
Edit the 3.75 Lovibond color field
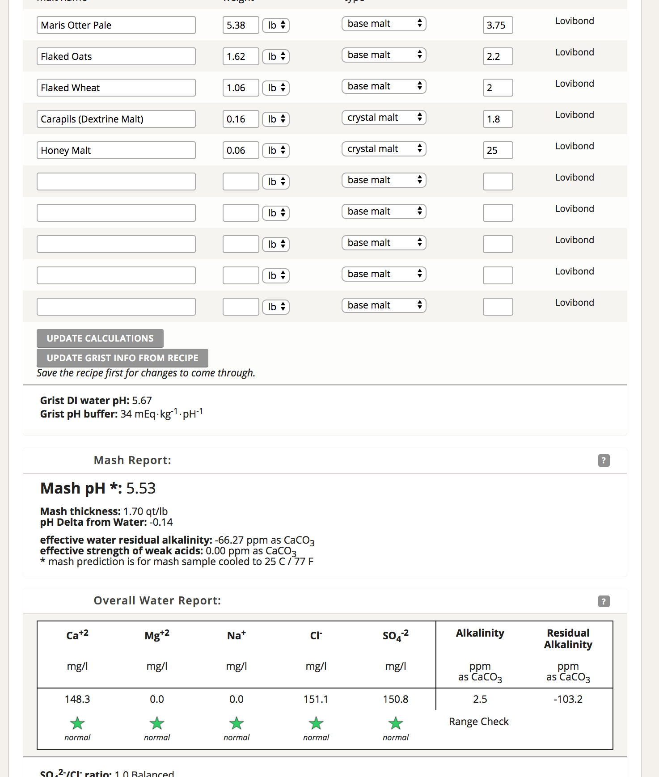tap(498, 25)
